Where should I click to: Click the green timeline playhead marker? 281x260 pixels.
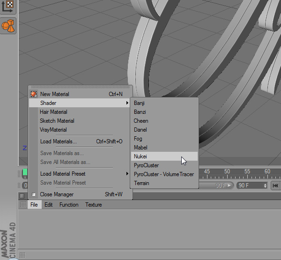pos(25,172)
